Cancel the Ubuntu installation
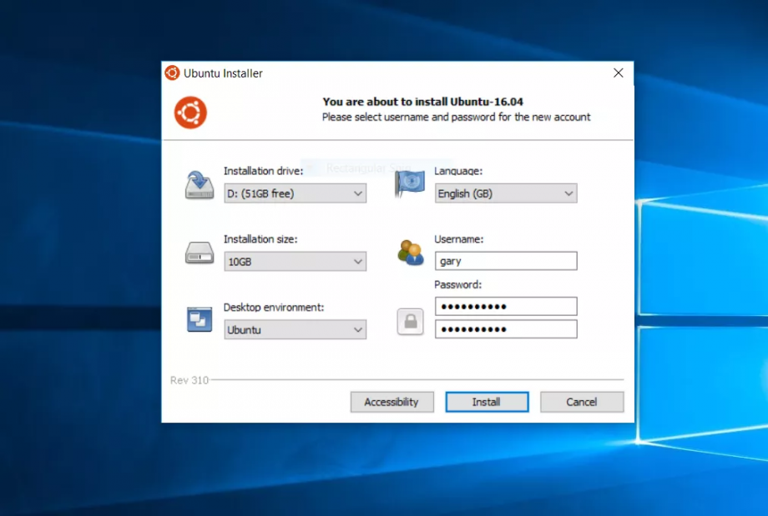 (x=582, y=402)
